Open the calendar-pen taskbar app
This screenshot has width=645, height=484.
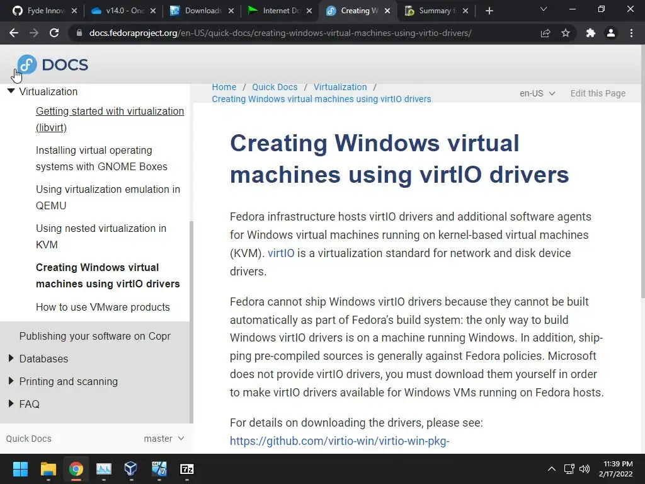(x=159, y=469)
